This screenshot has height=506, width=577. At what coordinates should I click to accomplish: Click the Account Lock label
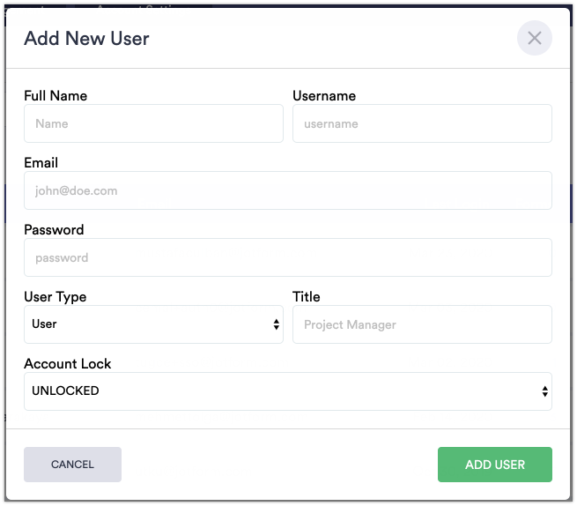[x=68, y=363]
